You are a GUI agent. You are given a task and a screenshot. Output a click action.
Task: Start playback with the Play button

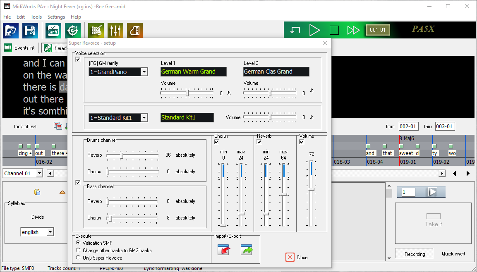click(x=315, y=30)
